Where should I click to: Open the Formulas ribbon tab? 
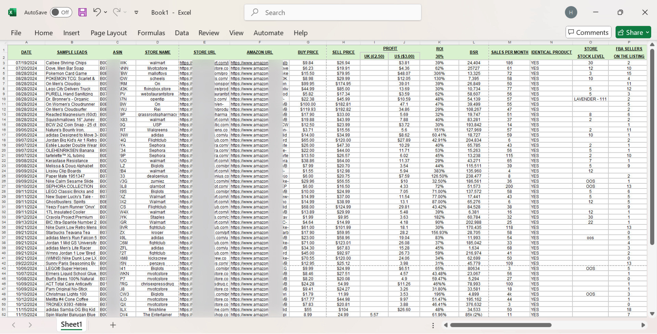[151, 33]
